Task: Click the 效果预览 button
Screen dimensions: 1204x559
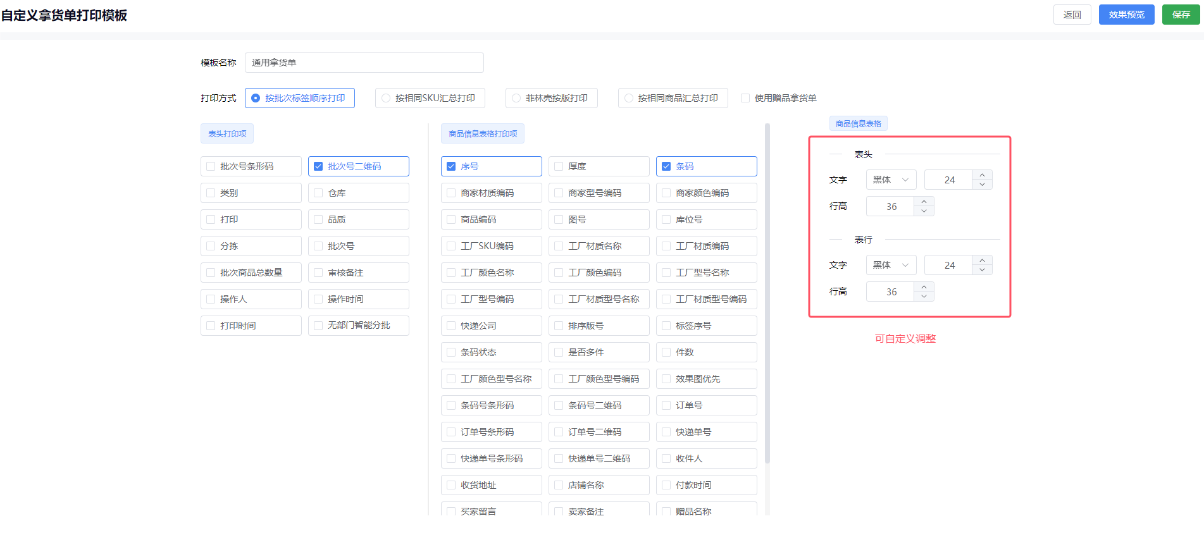Action: (x=1126, y=15)
